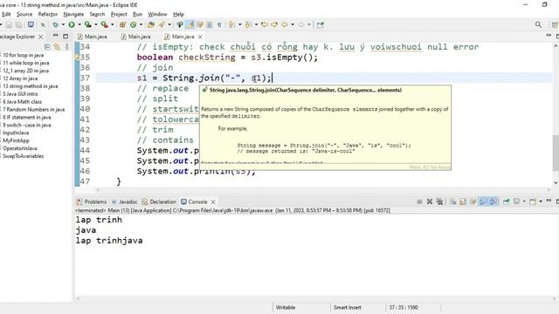The width and height of the screenshot is (559, 314).
Task: Toggle Show Whitespace Characters icon
Action: pyautogui.click(x=219, y=24)
